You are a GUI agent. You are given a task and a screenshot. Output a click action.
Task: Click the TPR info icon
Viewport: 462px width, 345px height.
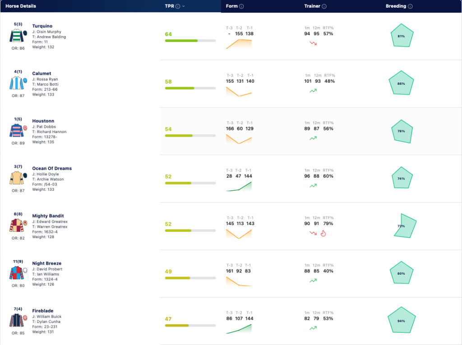(x=178, y=6)
